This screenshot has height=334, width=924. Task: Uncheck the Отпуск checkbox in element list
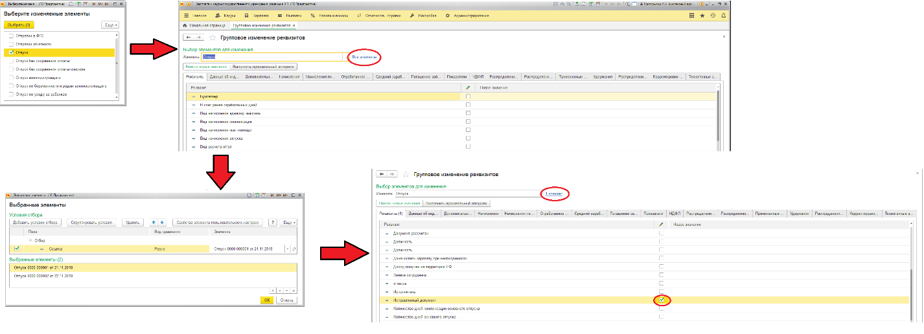pos(12,52)
